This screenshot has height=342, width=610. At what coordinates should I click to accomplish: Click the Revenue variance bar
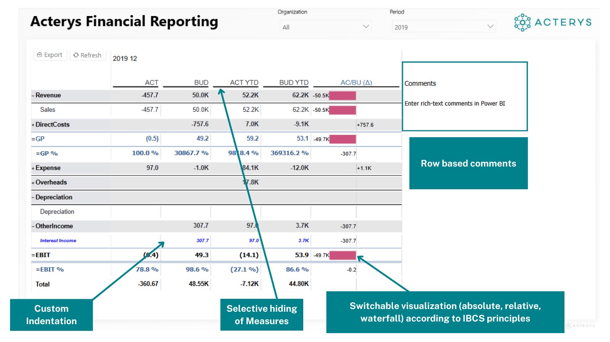pyautogui.click(x=343, y=95)
